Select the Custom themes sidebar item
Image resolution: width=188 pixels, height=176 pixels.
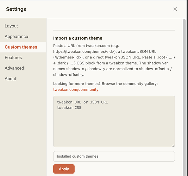pos(23,47)
